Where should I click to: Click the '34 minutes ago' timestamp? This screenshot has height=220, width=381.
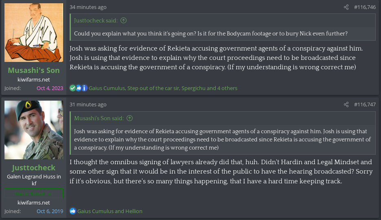pyautogui.click(x=88, y=7)
